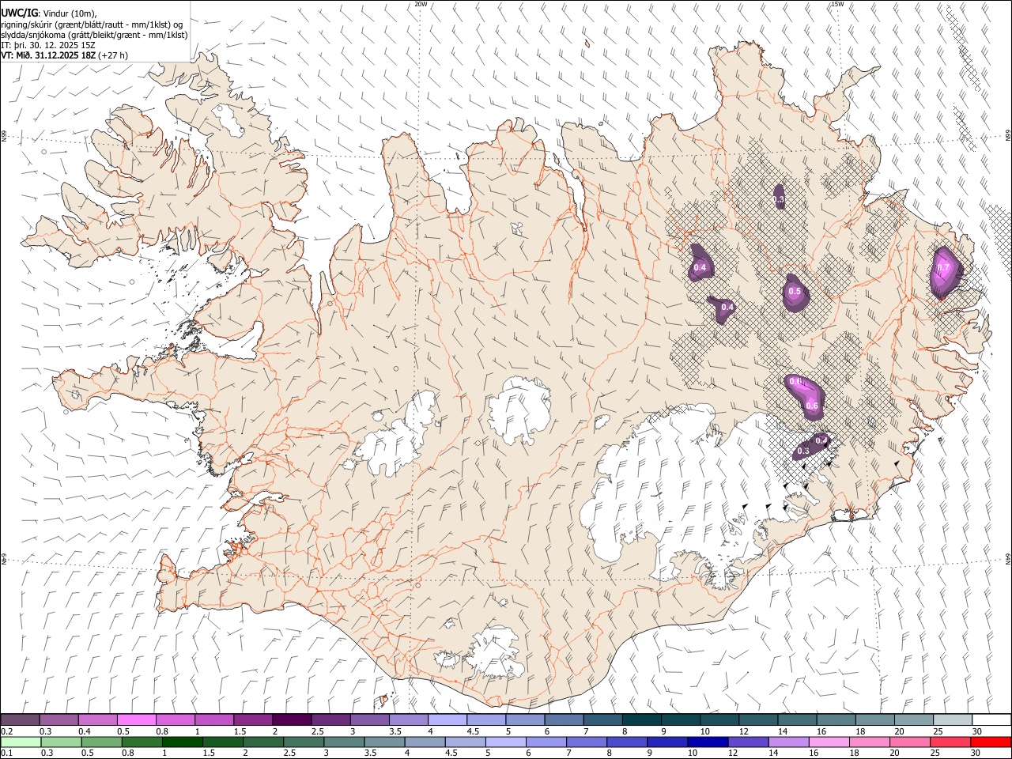
Task: Click the 15W longitude label at the top edge
Action: tap(837, 4)
